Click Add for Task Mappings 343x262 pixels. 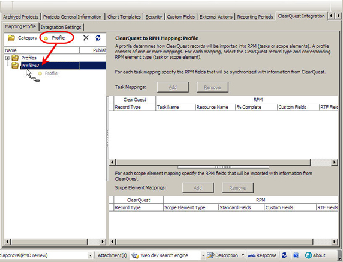(173, 87)
